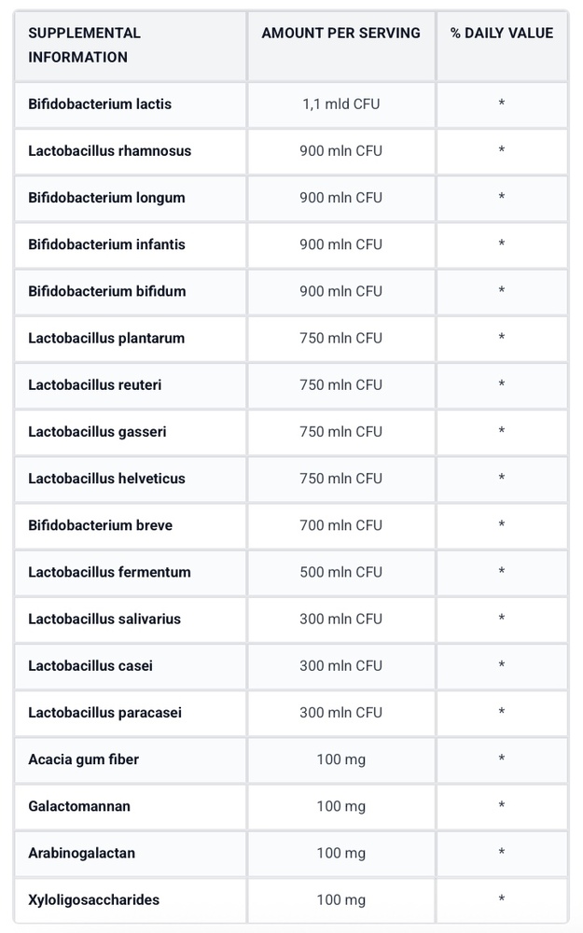Select the Bifidobacterium lactis row label
The height and width of the screenshot is (933, 583).
100,104
